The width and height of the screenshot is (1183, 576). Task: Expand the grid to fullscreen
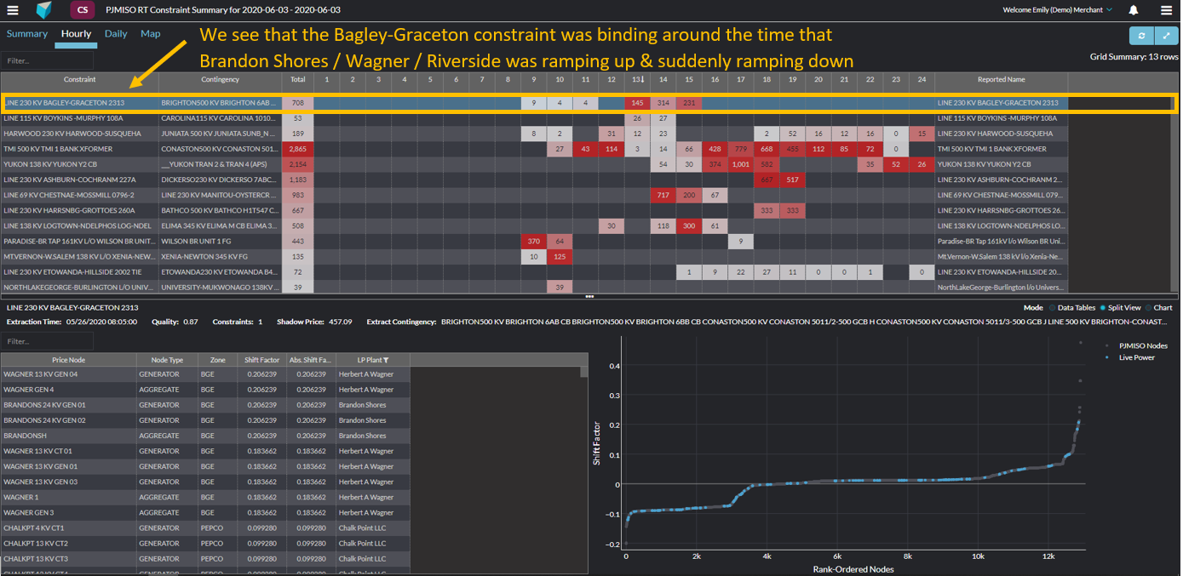tap(1164, 36)
